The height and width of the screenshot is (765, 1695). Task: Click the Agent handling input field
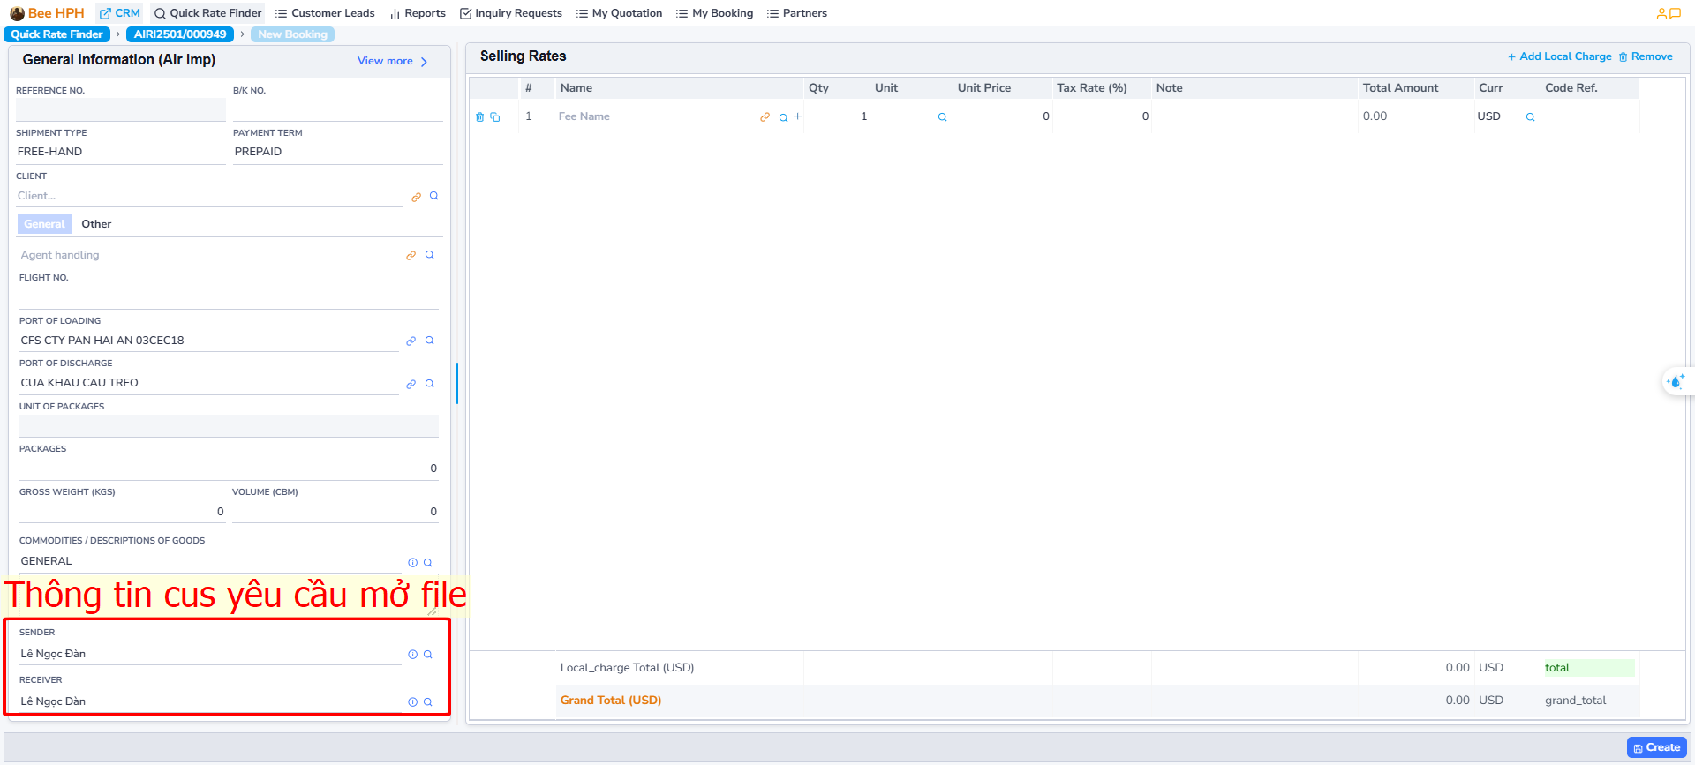click(x=209, y=255)
